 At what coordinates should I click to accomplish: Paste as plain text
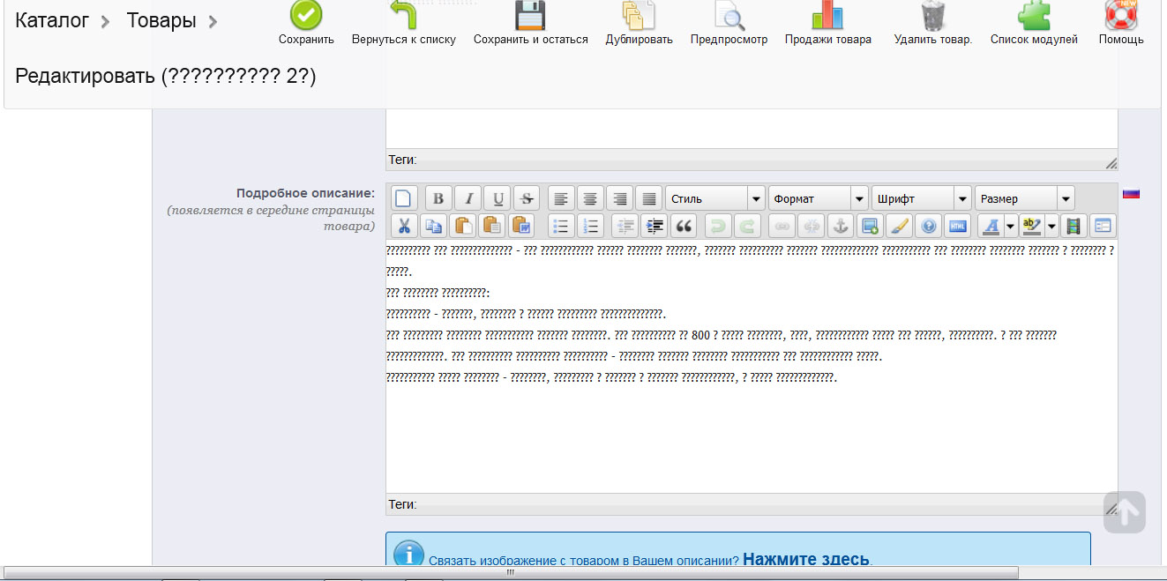coord(492,226)
